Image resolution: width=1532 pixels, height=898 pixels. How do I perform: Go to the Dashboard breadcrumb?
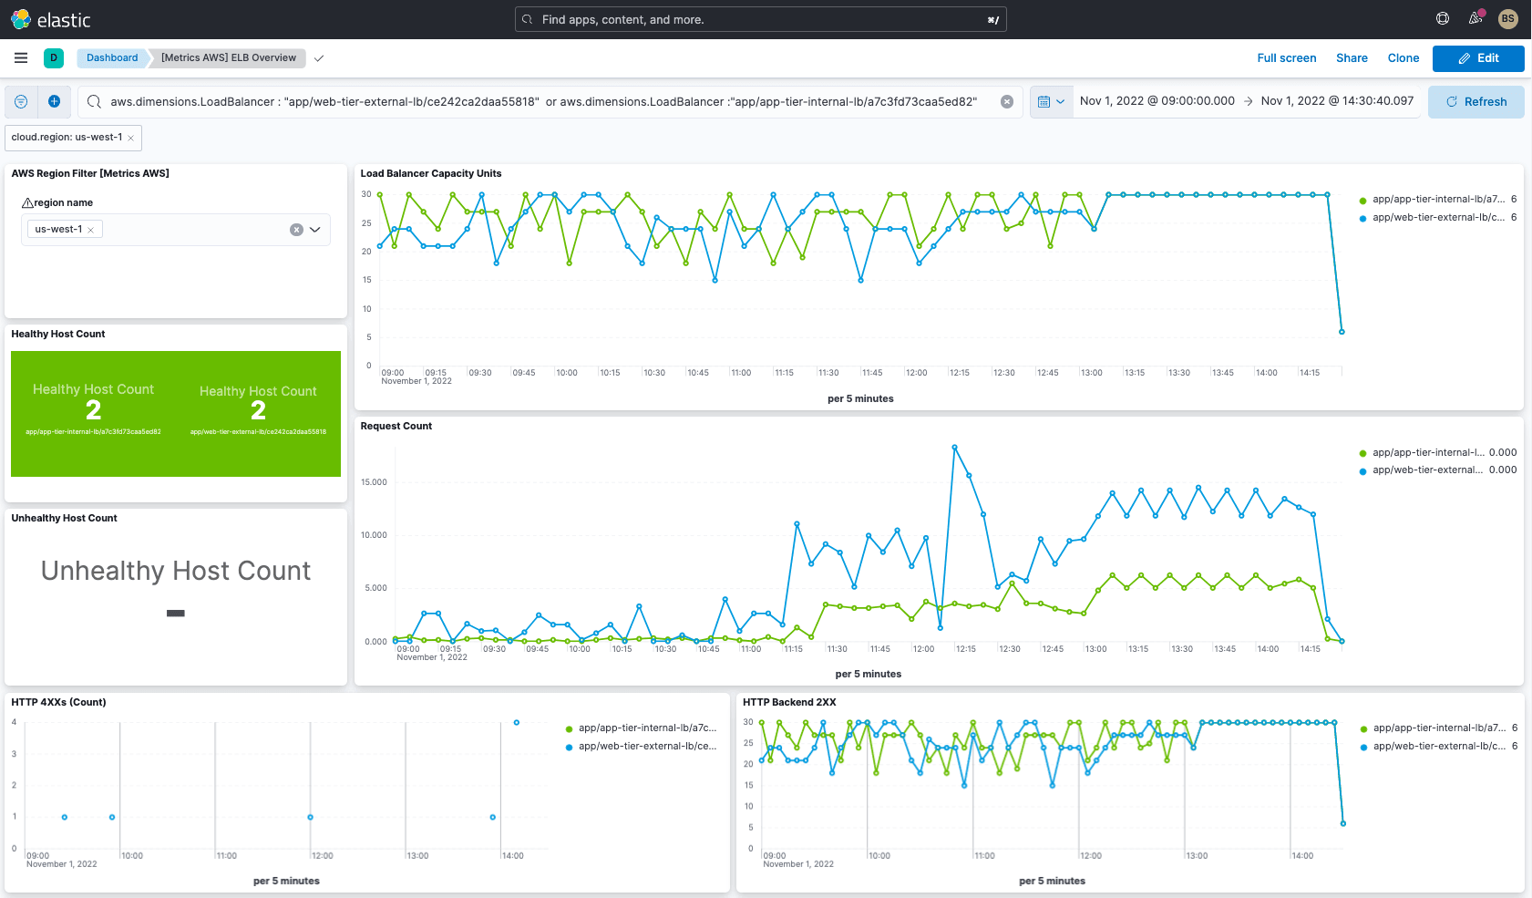[x=112, y=58]
